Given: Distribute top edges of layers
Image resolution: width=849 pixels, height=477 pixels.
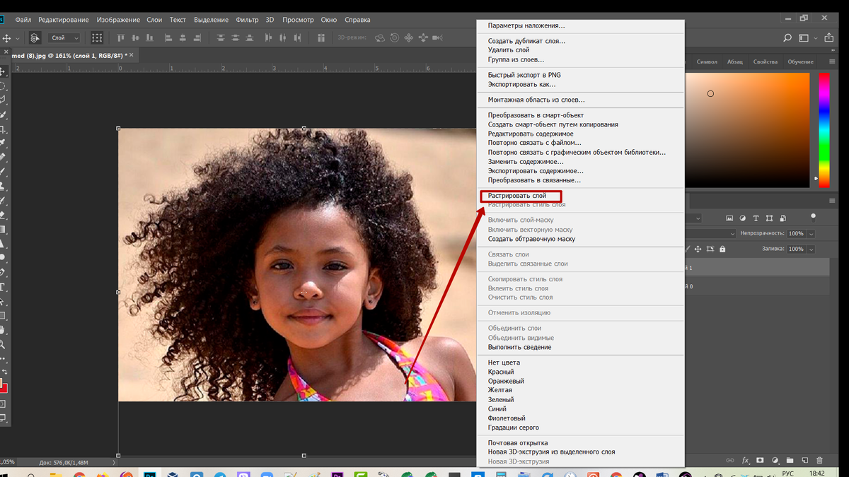Looking at the screenshot, I should coord(221,37).
